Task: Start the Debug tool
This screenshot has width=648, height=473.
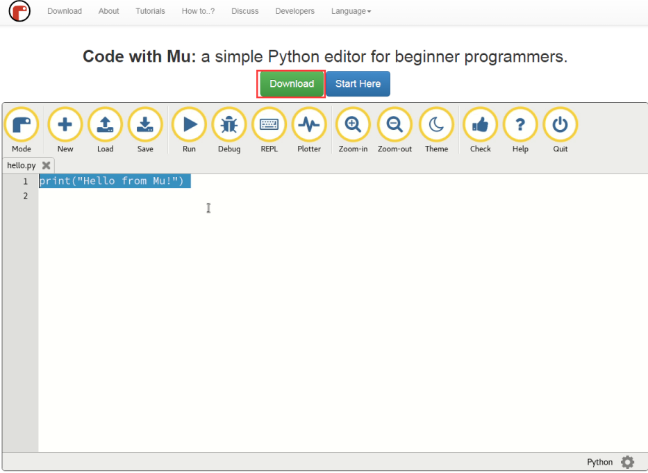Action: coord(229,124)
